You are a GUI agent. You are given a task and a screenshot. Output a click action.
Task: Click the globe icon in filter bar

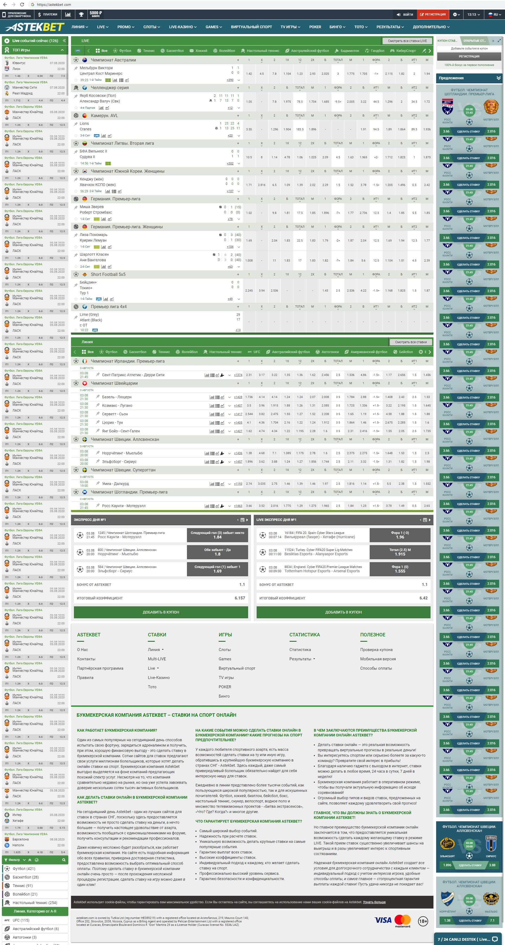click(x=36, y=860)
